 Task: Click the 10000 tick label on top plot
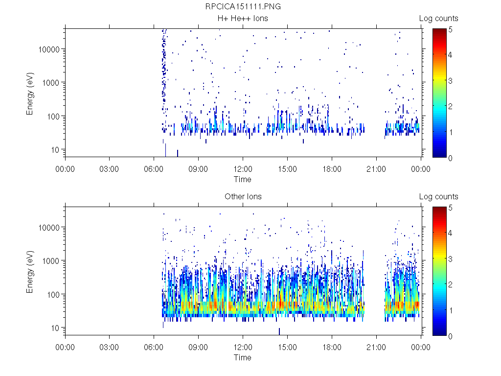[x=49, y=49]
